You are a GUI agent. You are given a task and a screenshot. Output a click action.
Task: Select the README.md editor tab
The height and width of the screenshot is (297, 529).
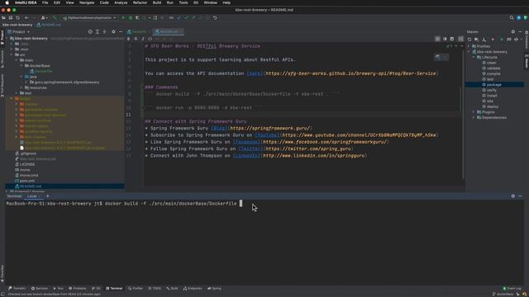tap(168, 31)
